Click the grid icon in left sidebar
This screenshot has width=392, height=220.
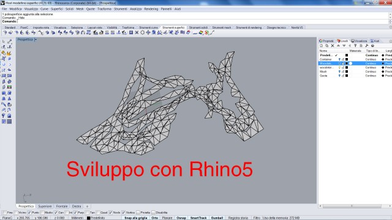pos(9,122)
